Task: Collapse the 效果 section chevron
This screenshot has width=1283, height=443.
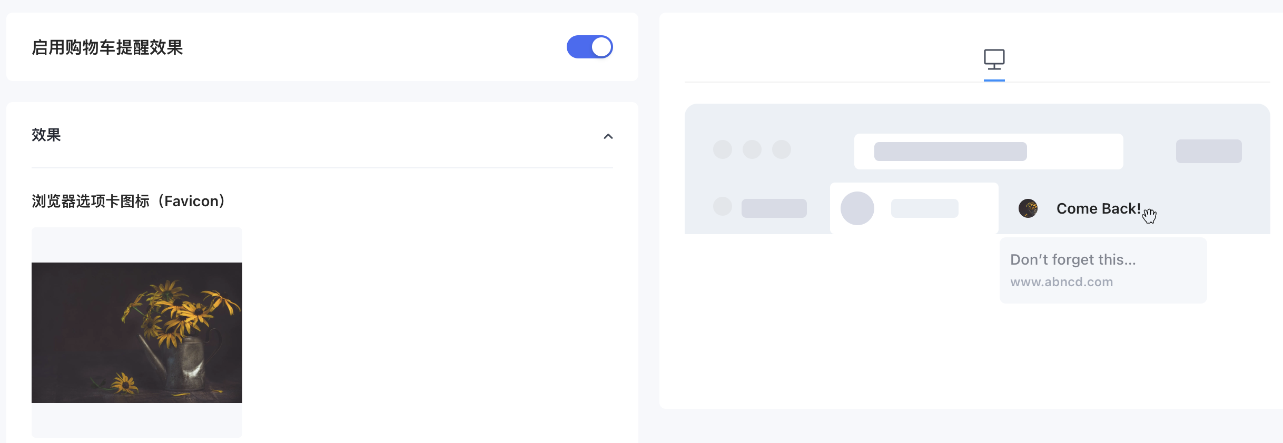Action: [x=608, y=136]
